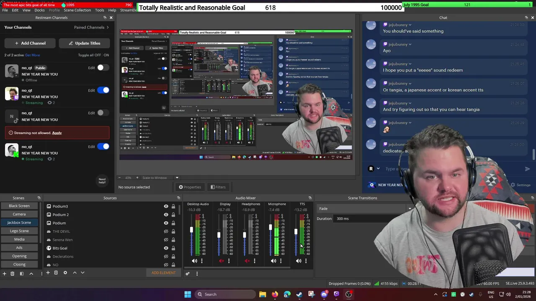Adjust the Desktop Audio volume fader
Viewport: 536px width, 301px height.
click(191, 230)
